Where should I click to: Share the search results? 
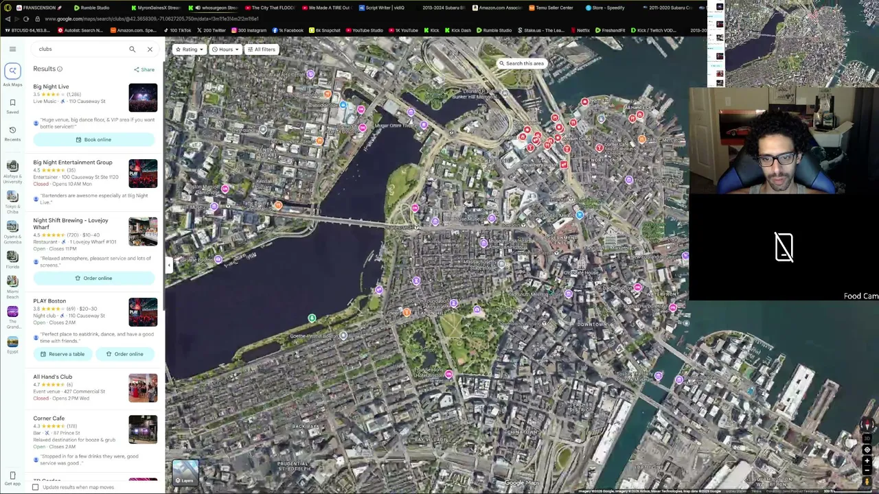(x=144, y=69)
